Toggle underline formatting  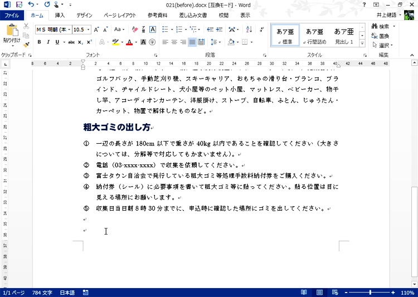click(57, 42)
